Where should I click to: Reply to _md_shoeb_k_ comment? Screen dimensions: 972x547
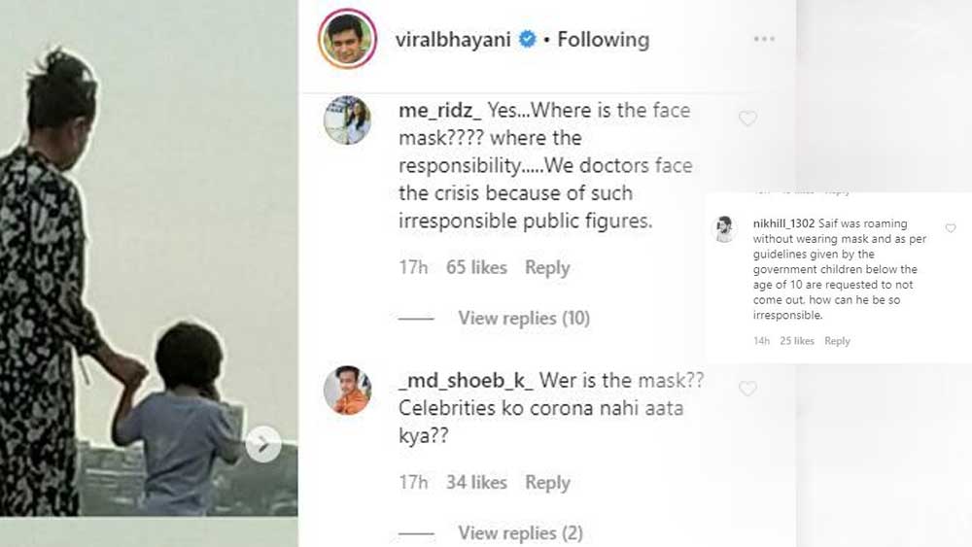(x=547, y=482)
